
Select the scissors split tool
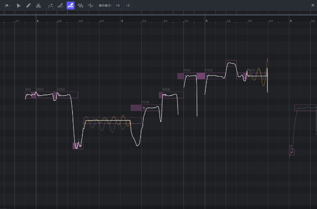[38, 5]
